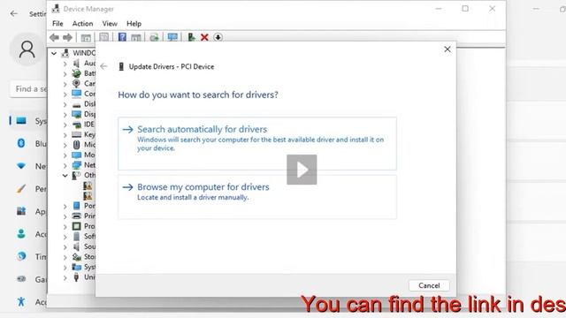The image size is (566, 318).
Task: Expand the Disk drives category
Action: (x=65, y=104)
